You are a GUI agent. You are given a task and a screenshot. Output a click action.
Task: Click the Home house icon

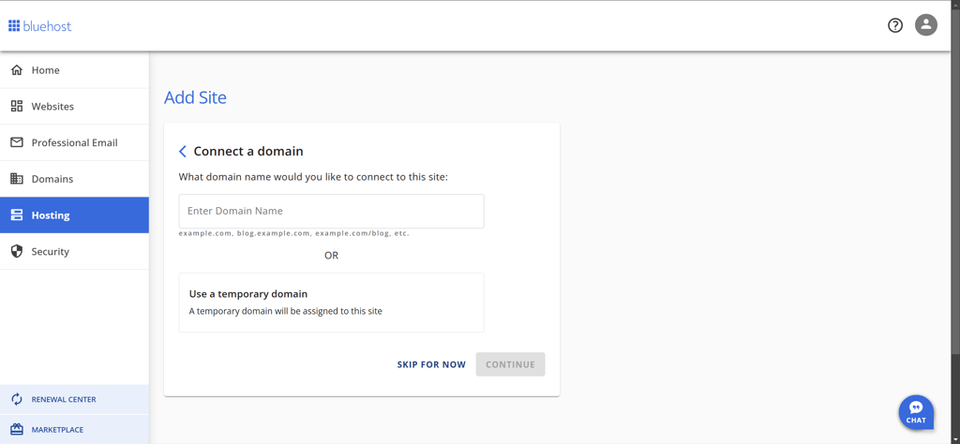(x=17, y=69)
